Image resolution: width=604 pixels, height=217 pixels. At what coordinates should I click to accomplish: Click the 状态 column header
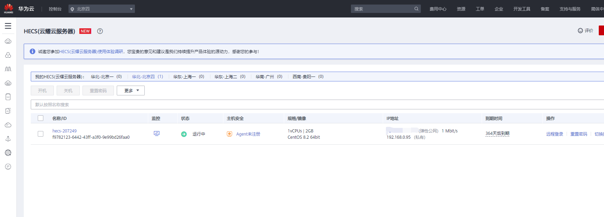pos(185,118)
